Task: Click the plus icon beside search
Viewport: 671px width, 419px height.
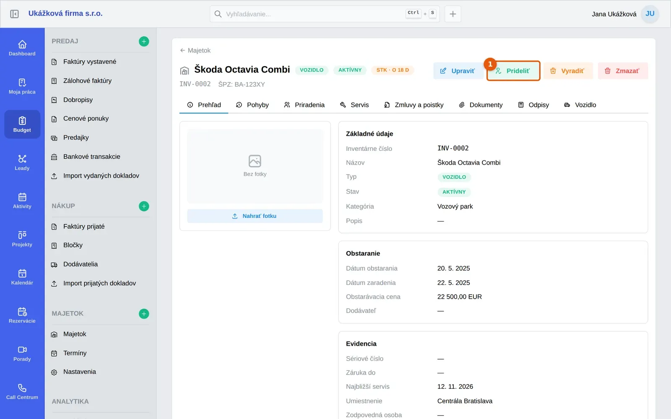Action: (453, 14)
